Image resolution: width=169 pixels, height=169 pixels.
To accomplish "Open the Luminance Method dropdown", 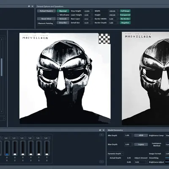I will 167,144.
